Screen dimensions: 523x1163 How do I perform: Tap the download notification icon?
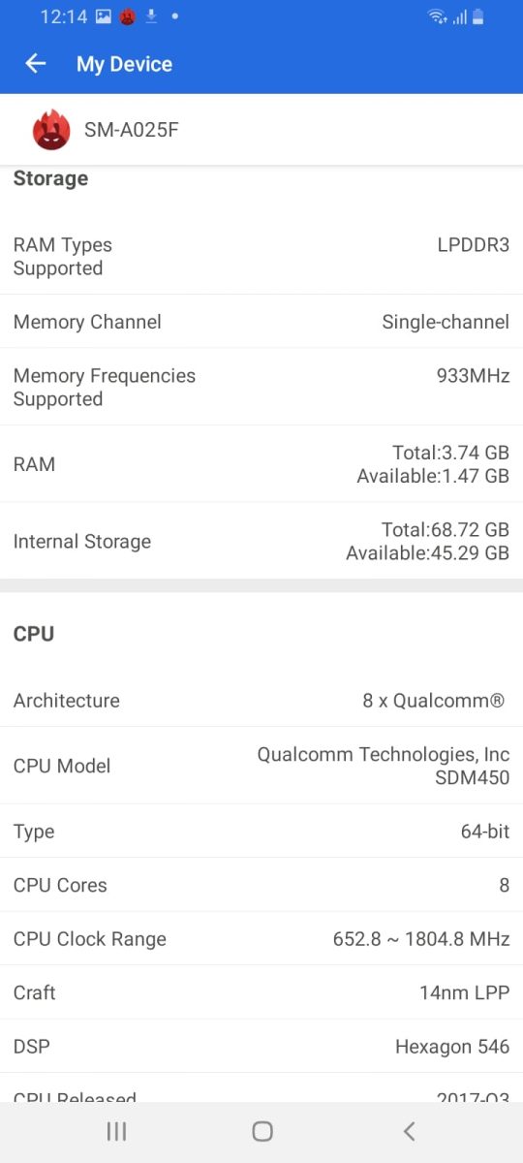[152, 16]
